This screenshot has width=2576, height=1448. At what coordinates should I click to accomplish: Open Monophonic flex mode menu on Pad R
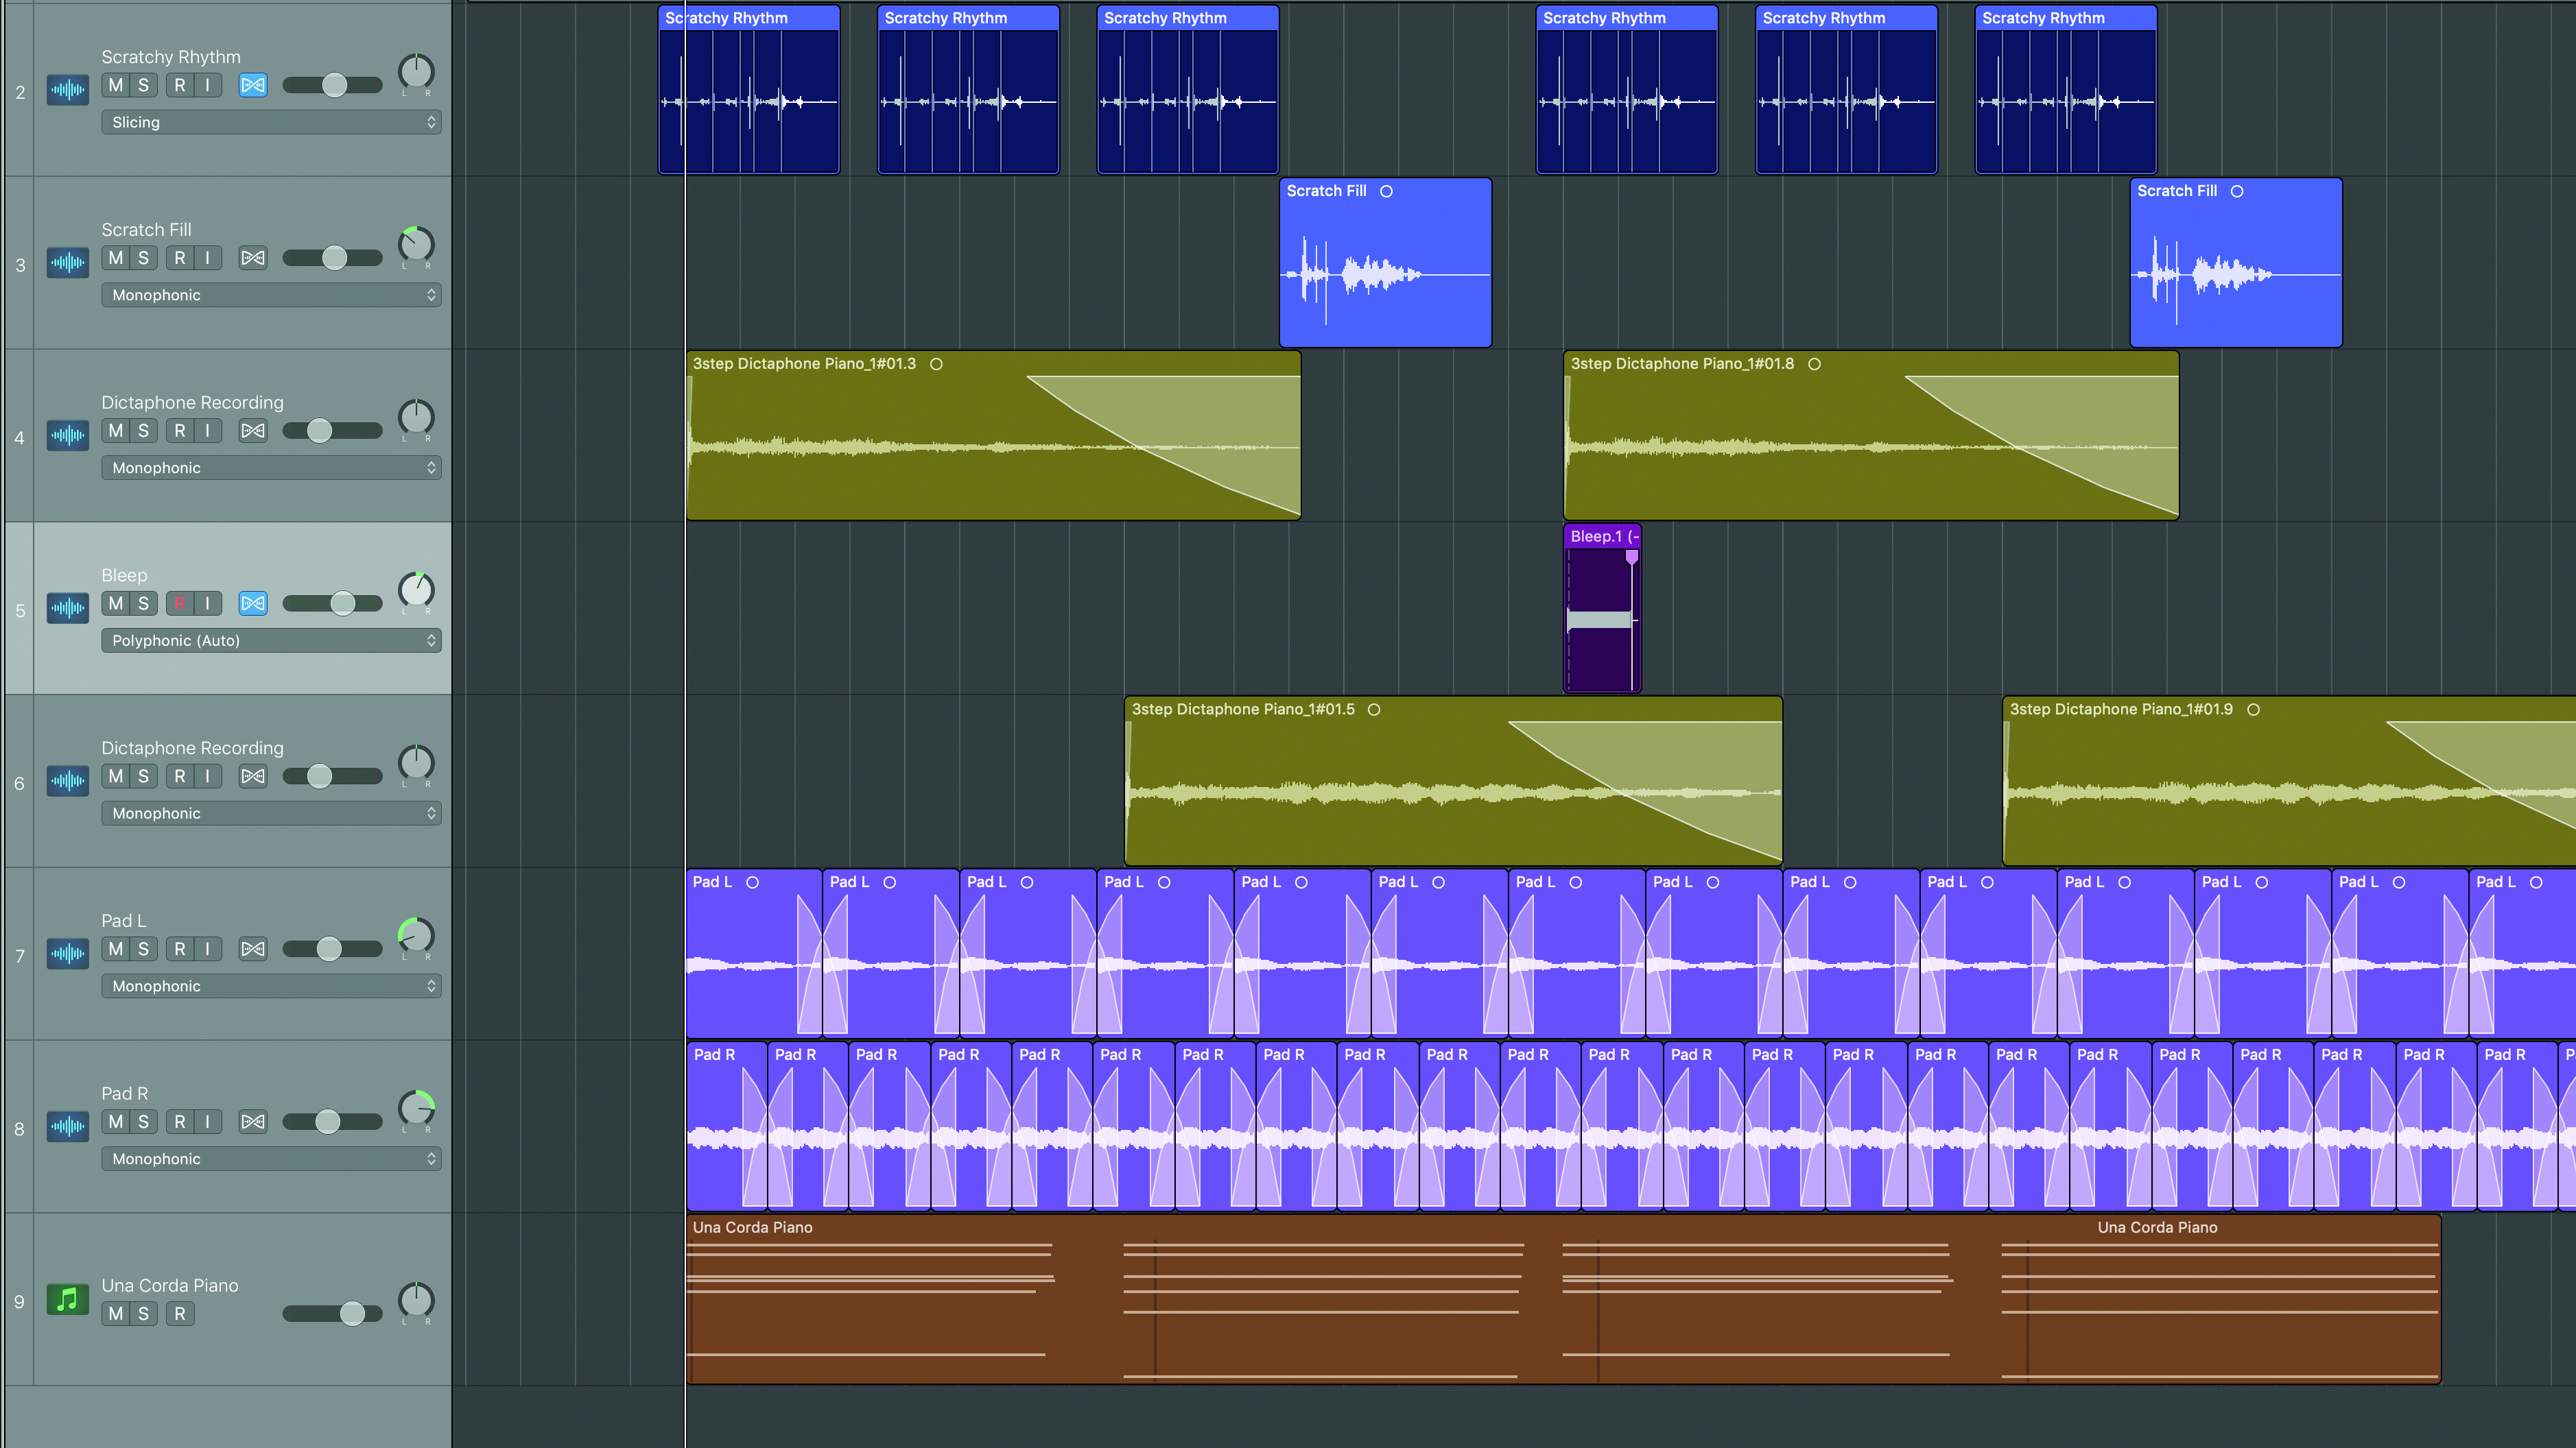click(271, 1159)
